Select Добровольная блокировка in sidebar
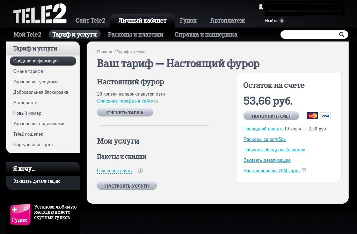This screenshot has height=234, width=357. pos(41,92)
